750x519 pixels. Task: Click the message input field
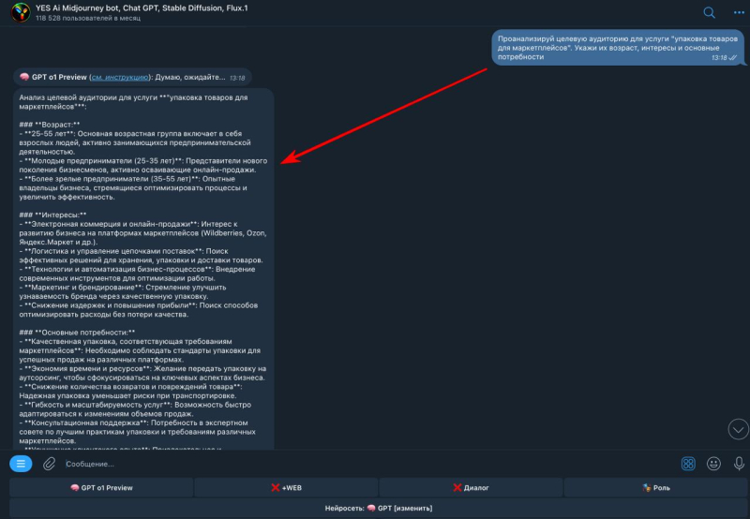coord(366,463)
